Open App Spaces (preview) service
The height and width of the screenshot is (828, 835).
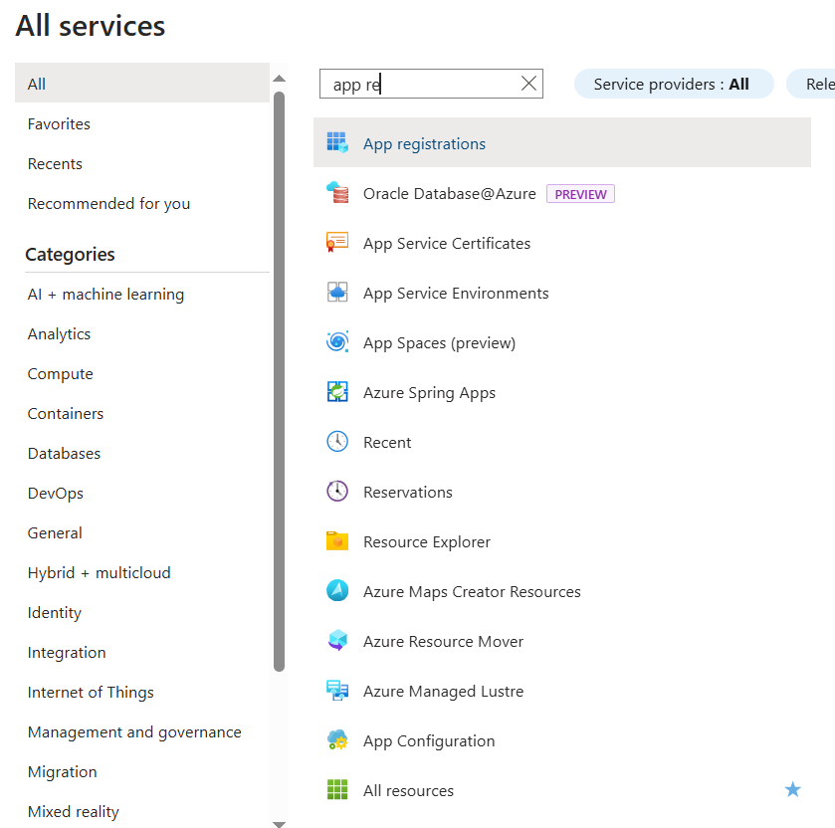pyautogui.click(x=439, y=343)
